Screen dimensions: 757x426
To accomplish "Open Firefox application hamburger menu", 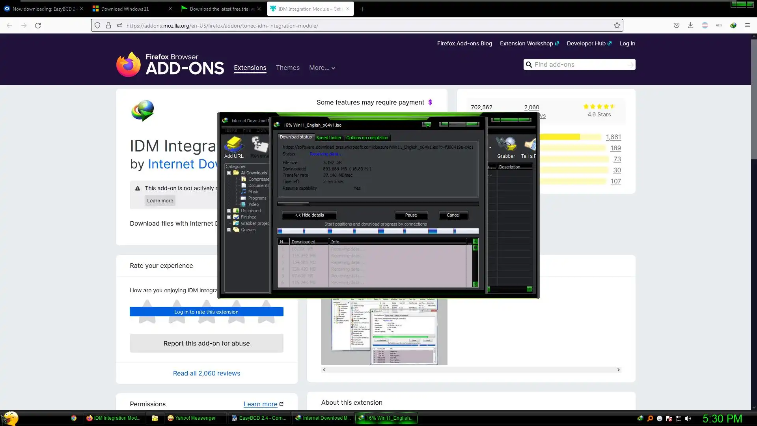I will pos(747,26).
